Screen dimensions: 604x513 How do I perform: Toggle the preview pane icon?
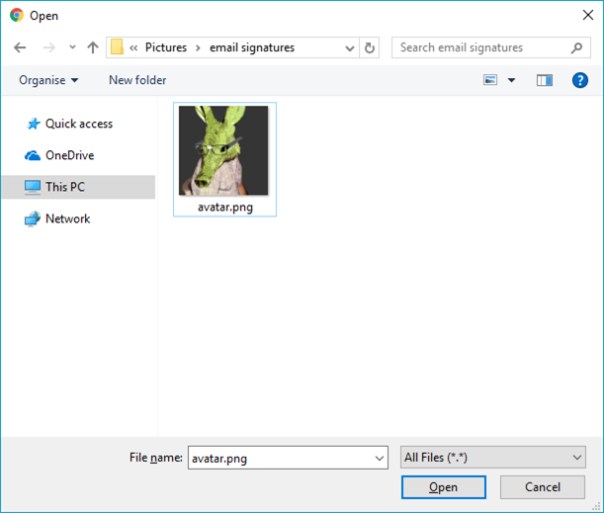click(545, 80)
